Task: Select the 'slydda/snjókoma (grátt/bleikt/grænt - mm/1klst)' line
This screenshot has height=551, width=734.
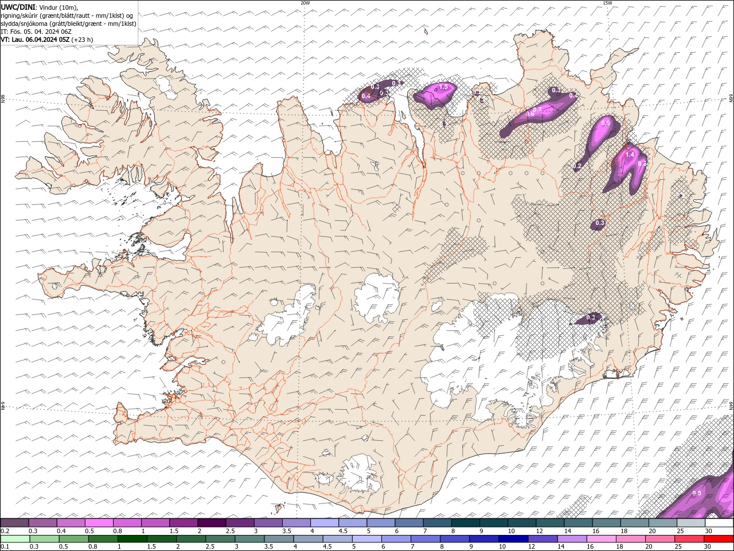Action: click(x=69, y=24)
